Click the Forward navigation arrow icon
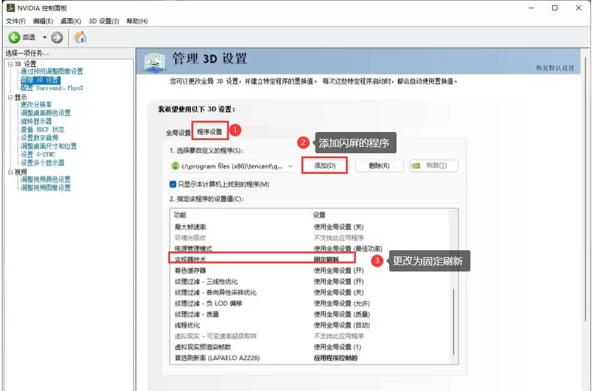593x391 pixels. pos(56,37)
